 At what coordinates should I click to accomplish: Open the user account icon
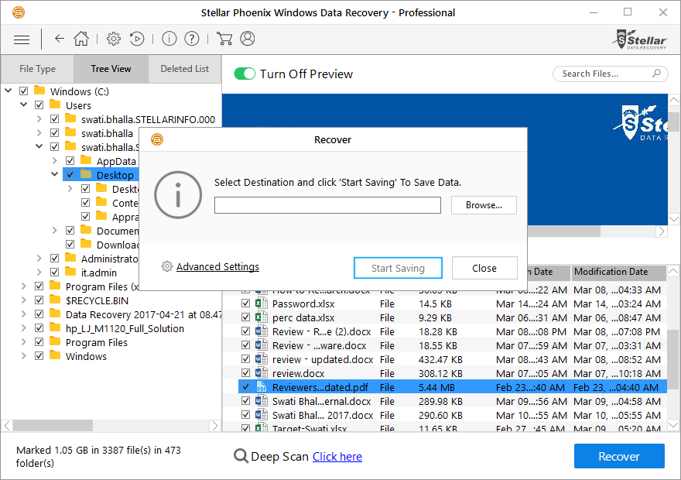click(248, 39)
